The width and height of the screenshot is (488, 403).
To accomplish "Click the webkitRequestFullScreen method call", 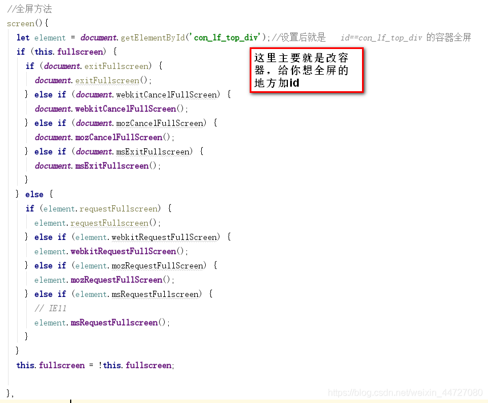I will 123,251.
